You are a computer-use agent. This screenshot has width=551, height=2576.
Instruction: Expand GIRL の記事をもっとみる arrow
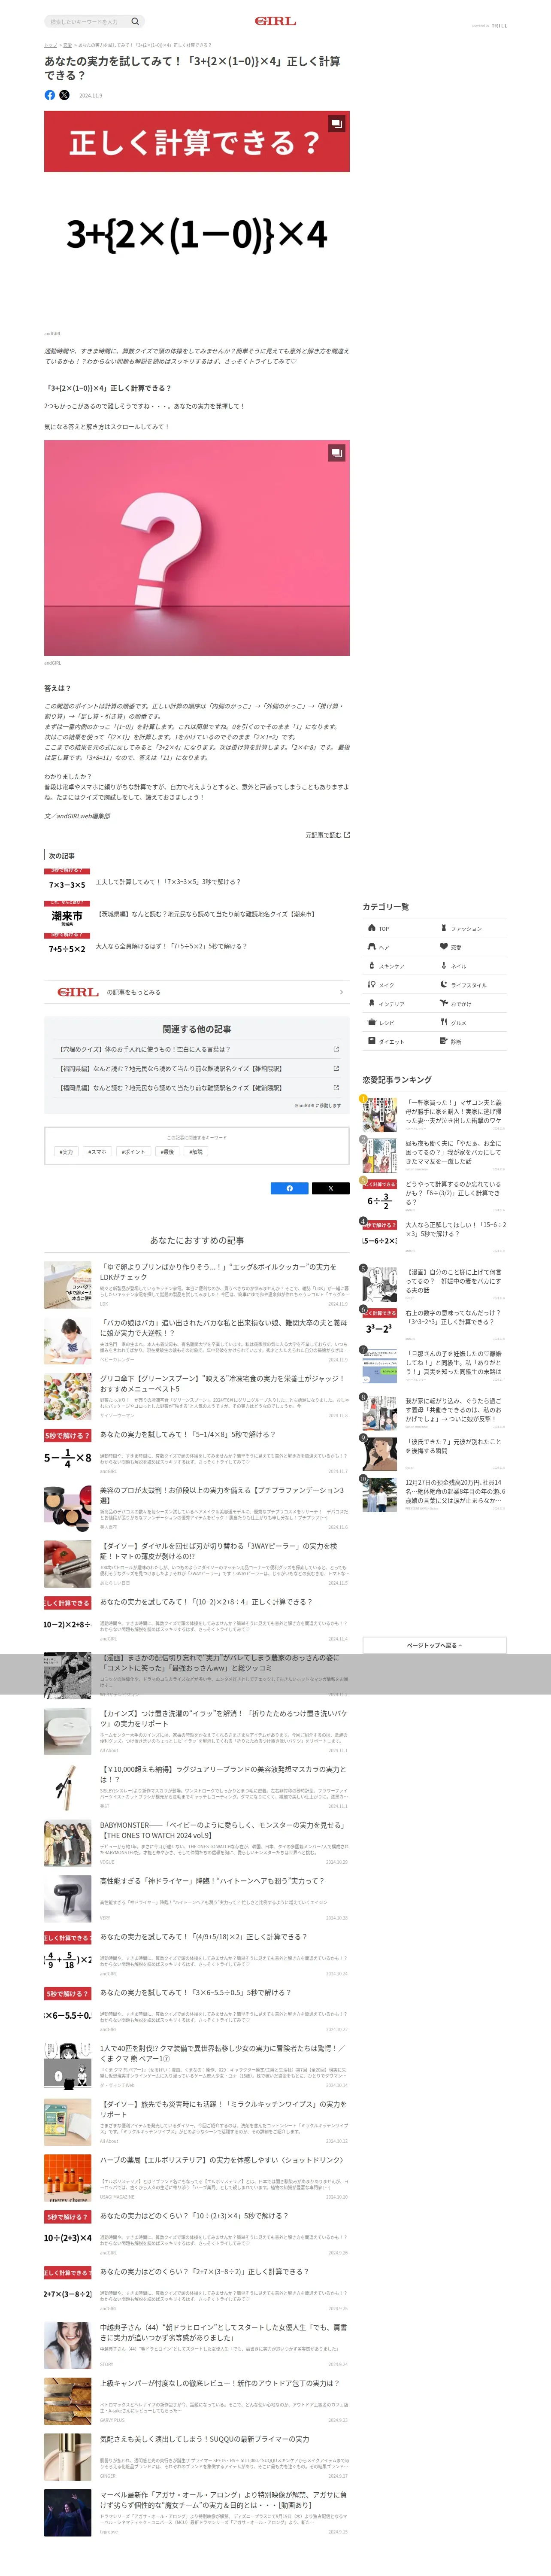coord(341,992)
